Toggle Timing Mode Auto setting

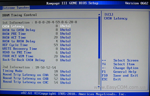(65, 71)
